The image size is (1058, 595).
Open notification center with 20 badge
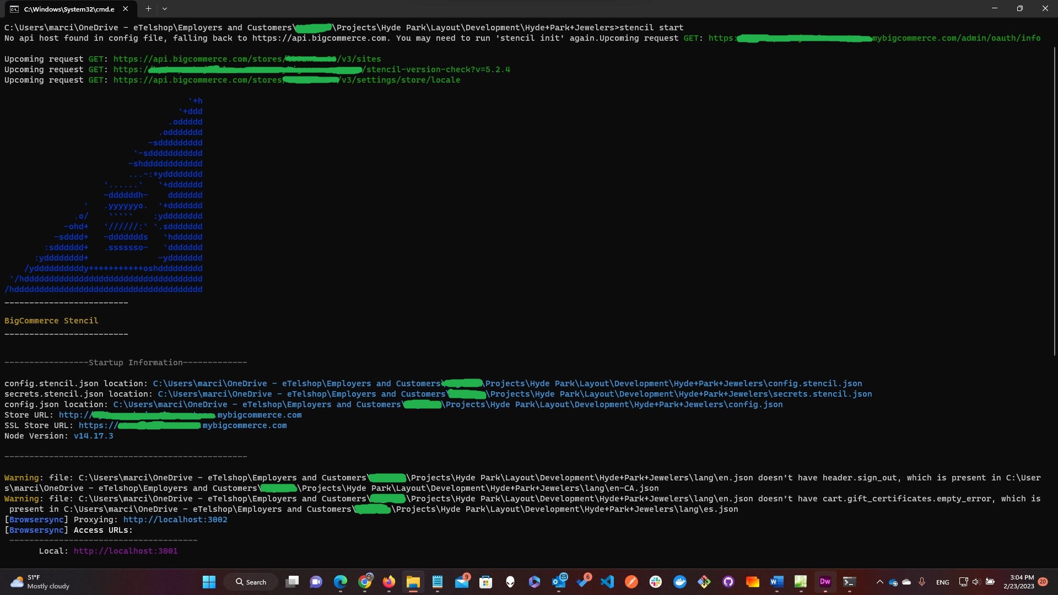tap(1043, 582)
